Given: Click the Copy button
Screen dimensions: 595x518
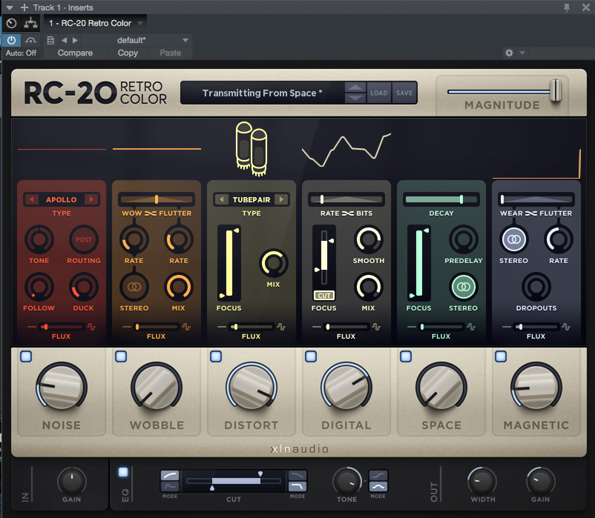Looking at the screenshot, I should click(128, 53).
